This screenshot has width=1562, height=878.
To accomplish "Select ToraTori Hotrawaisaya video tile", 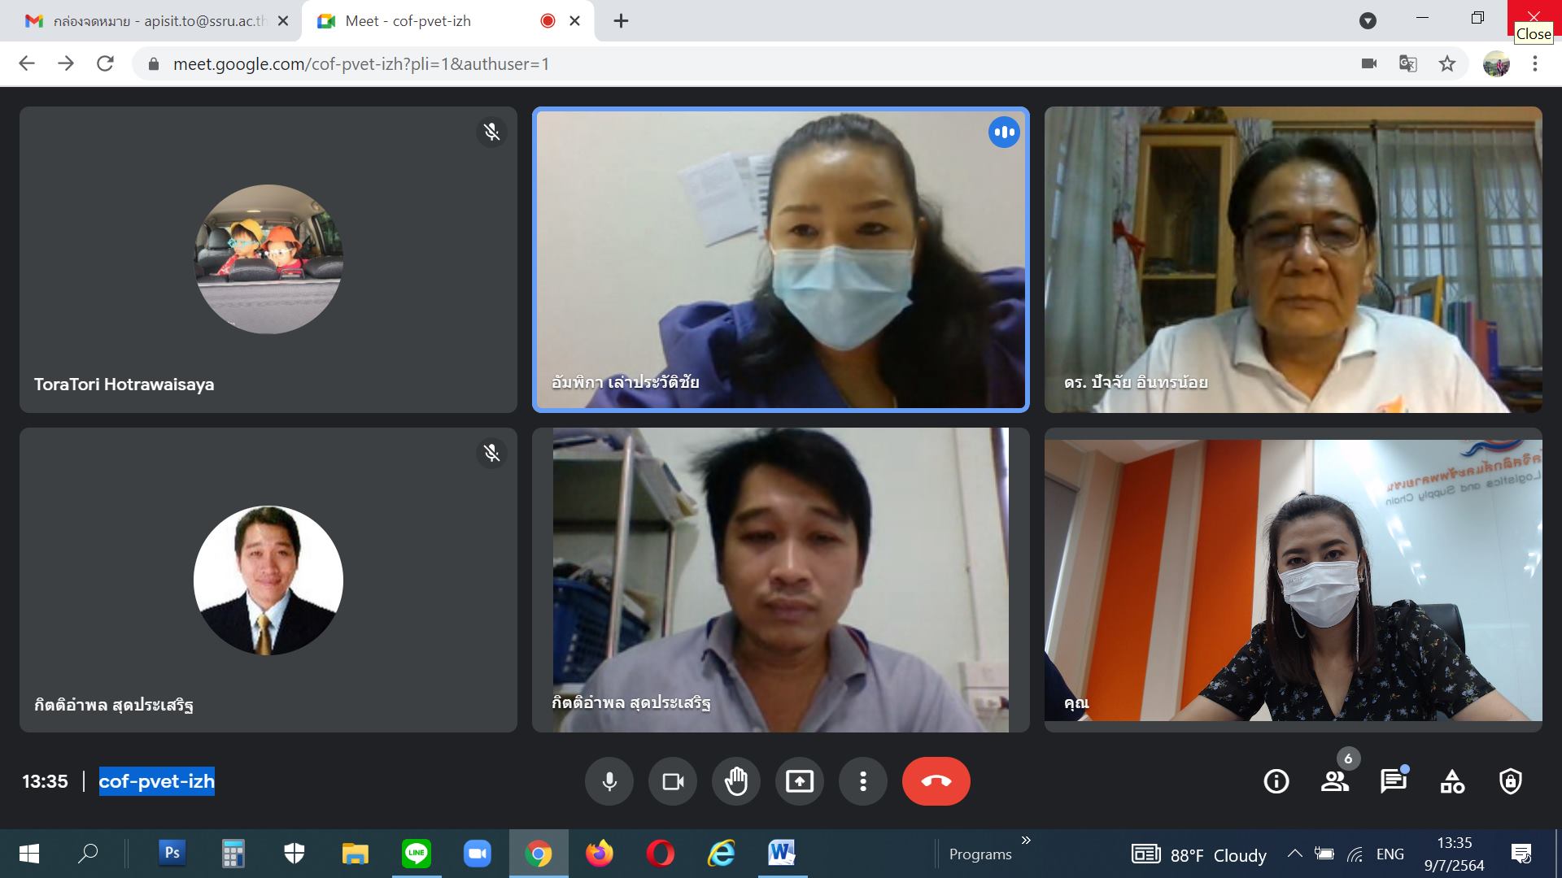I will coord(268,259).
